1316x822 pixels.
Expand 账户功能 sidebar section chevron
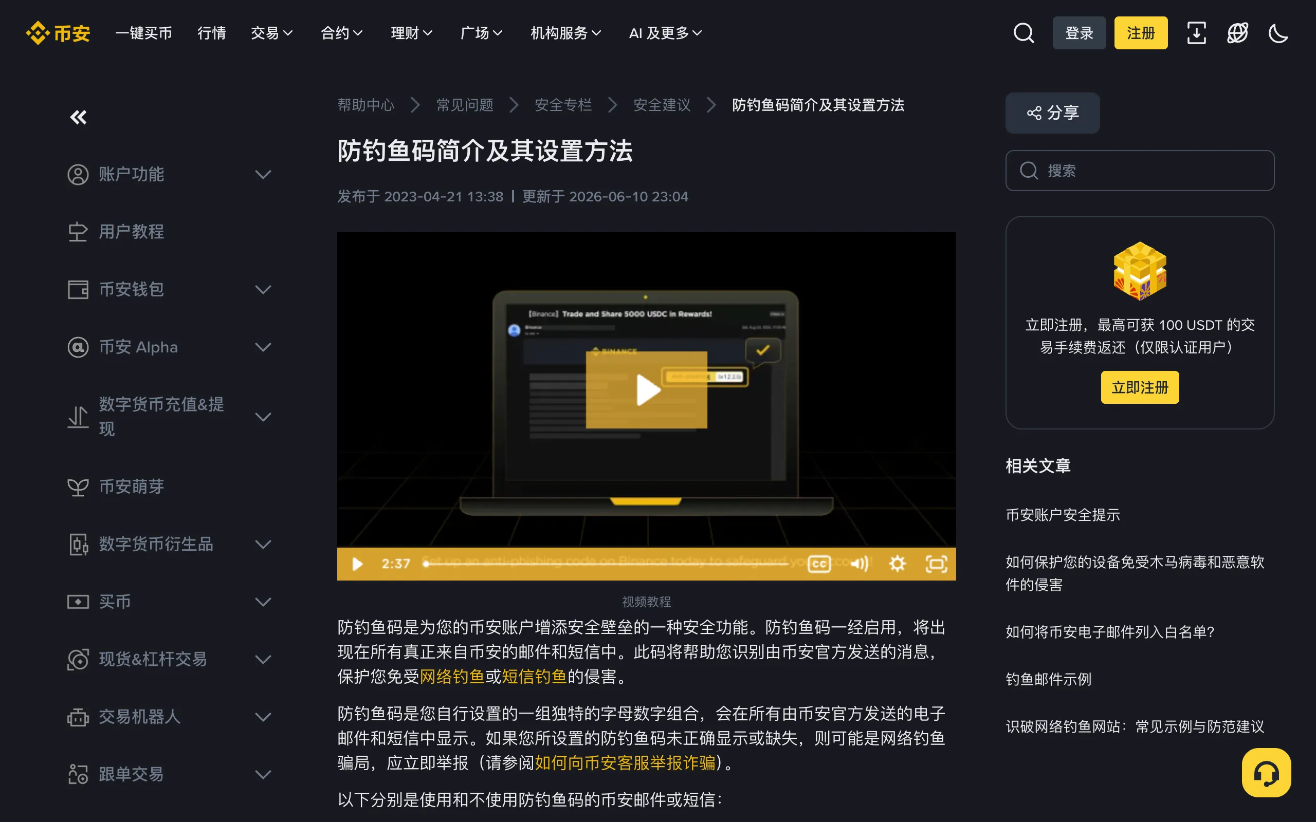pyautogui.click(x=263, y=175)
